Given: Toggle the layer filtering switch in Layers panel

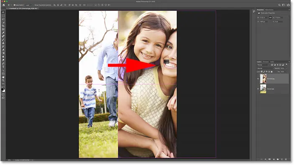Looking at the screenshot, I should tap(286, 64).
